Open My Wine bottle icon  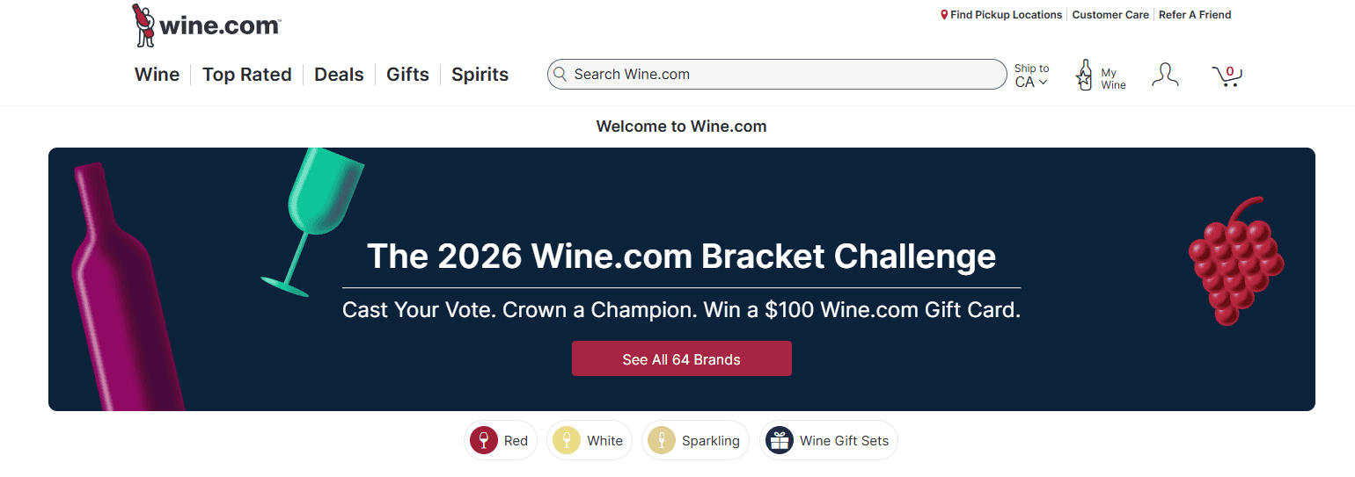(x=1085, y=76)
